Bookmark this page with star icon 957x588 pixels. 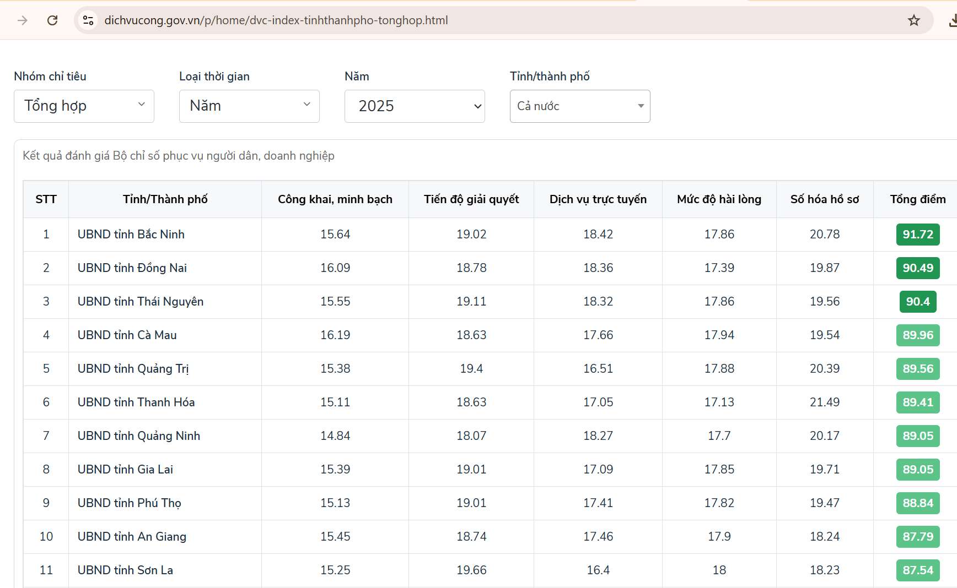tap(913, 20)
